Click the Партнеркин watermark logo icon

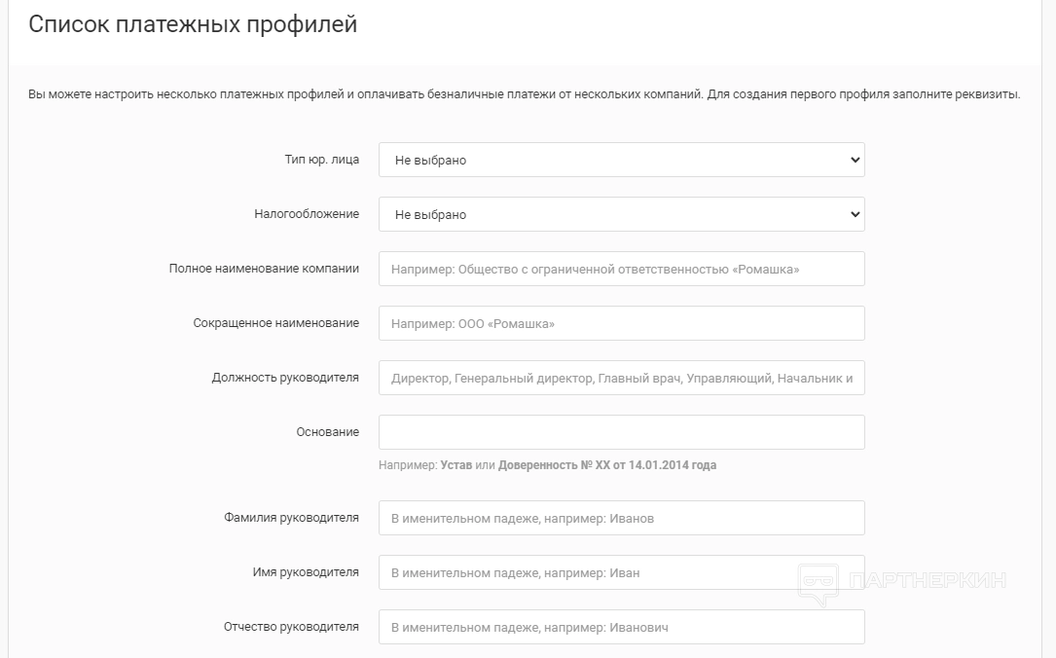(819, 584)
